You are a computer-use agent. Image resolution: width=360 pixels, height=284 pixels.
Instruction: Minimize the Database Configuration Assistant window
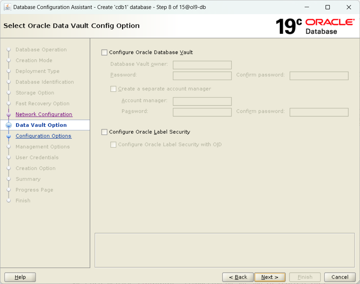point(307,7)
